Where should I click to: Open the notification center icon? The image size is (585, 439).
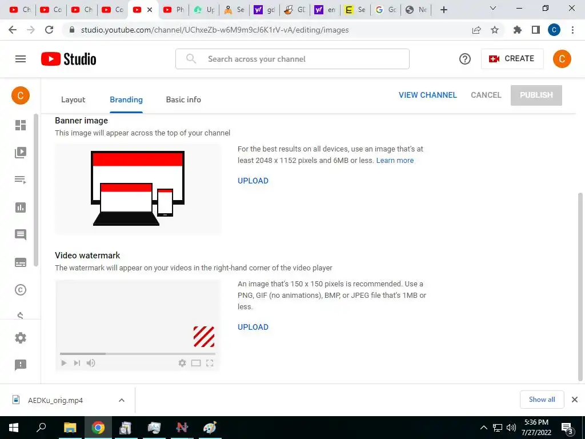point(567,428)
